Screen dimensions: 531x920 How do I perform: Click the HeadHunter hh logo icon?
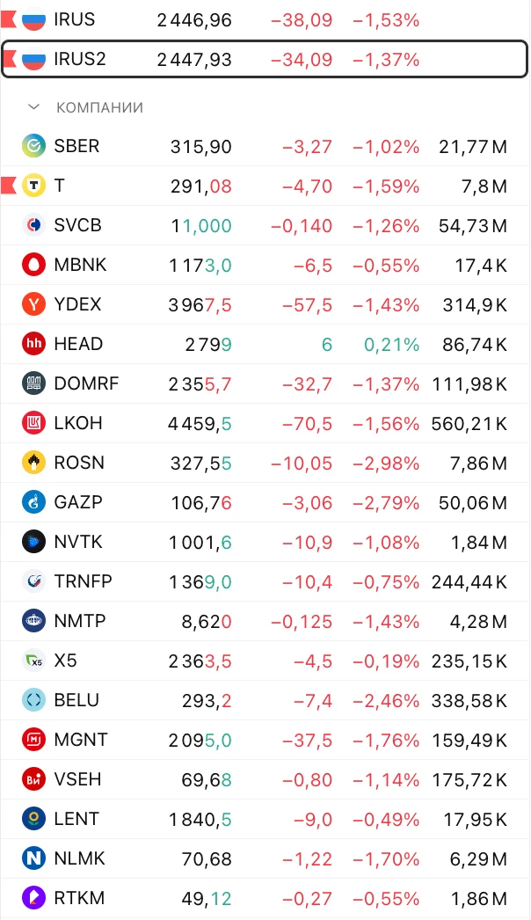click(x=33, y=344)
